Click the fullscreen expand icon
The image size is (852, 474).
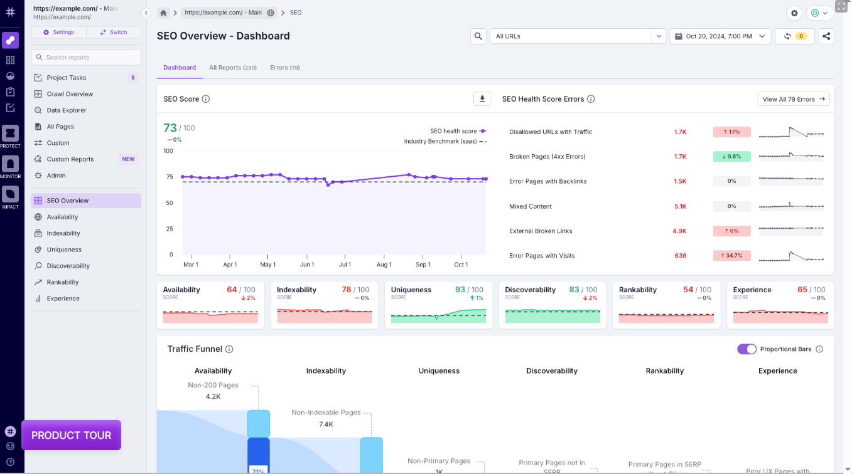842,6
